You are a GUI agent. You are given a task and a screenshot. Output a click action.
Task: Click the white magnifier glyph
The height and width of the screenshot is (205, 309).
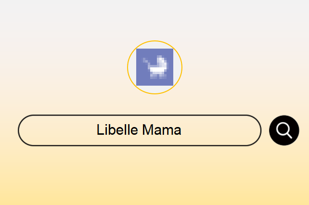(x=284, y=130)
